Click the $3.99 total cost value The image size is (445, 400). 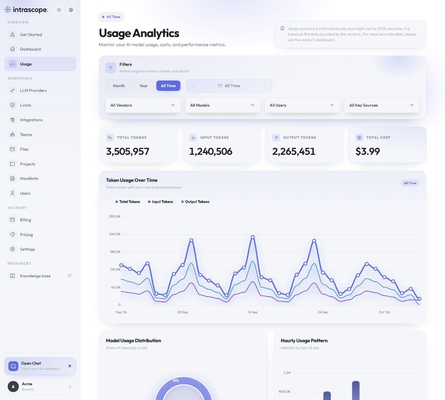tap(368, 152)
